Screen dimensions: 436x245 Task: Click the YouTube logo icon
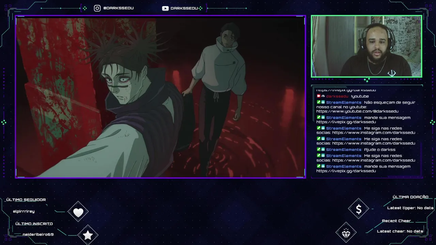(x=165, y=8)
